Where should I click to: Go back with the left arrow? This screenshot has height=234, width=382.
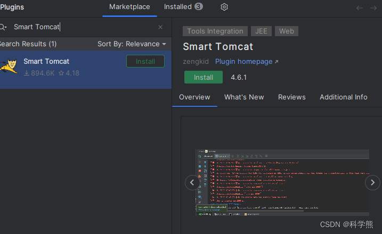[359, 8]
